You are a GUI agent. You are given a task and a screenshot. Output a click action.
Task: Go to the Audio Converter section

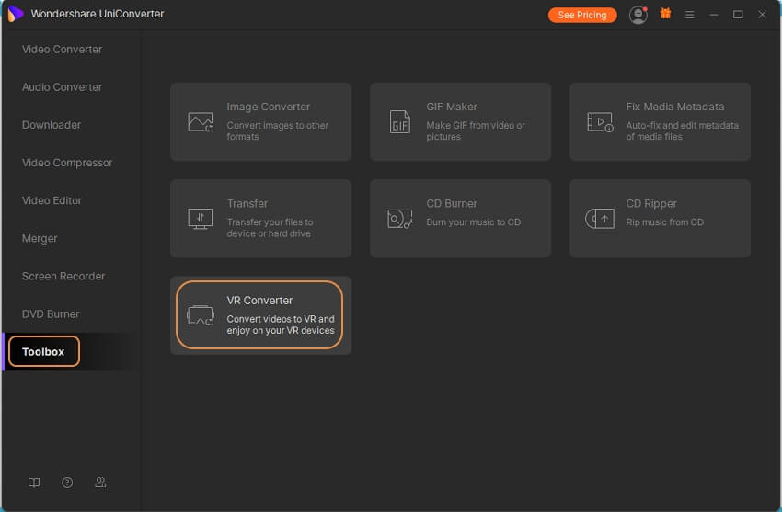[x=62, y=87]
